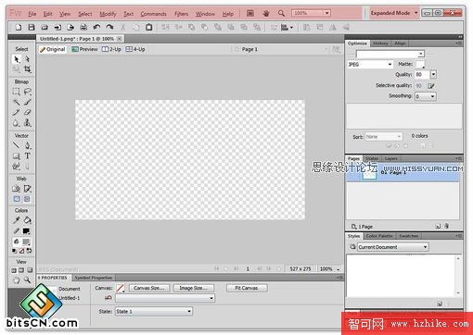The width and height of the screenshot is (473, 335).
Task: Open the Modify menu
Action: click(x=108, y=14)
